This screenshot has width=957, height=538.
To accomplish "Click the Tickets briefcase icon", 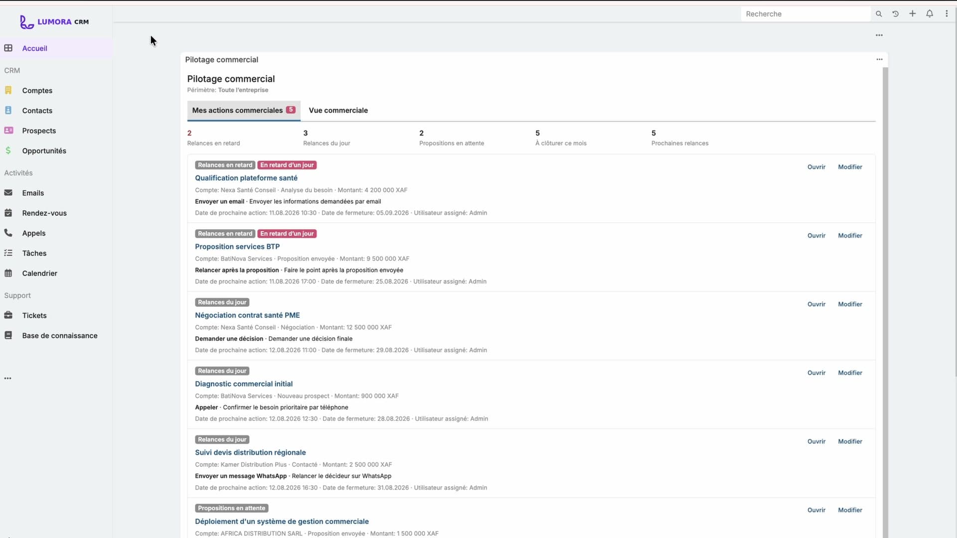I will tap(8, 315).
